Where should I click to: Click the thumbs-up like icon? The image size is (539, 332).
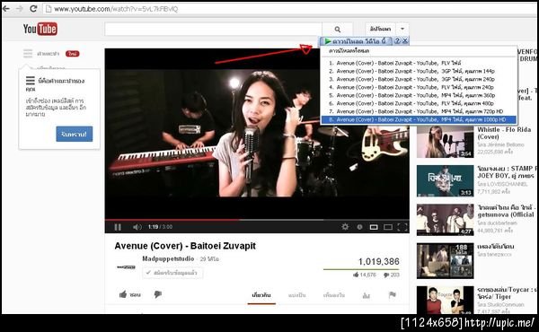123,294
